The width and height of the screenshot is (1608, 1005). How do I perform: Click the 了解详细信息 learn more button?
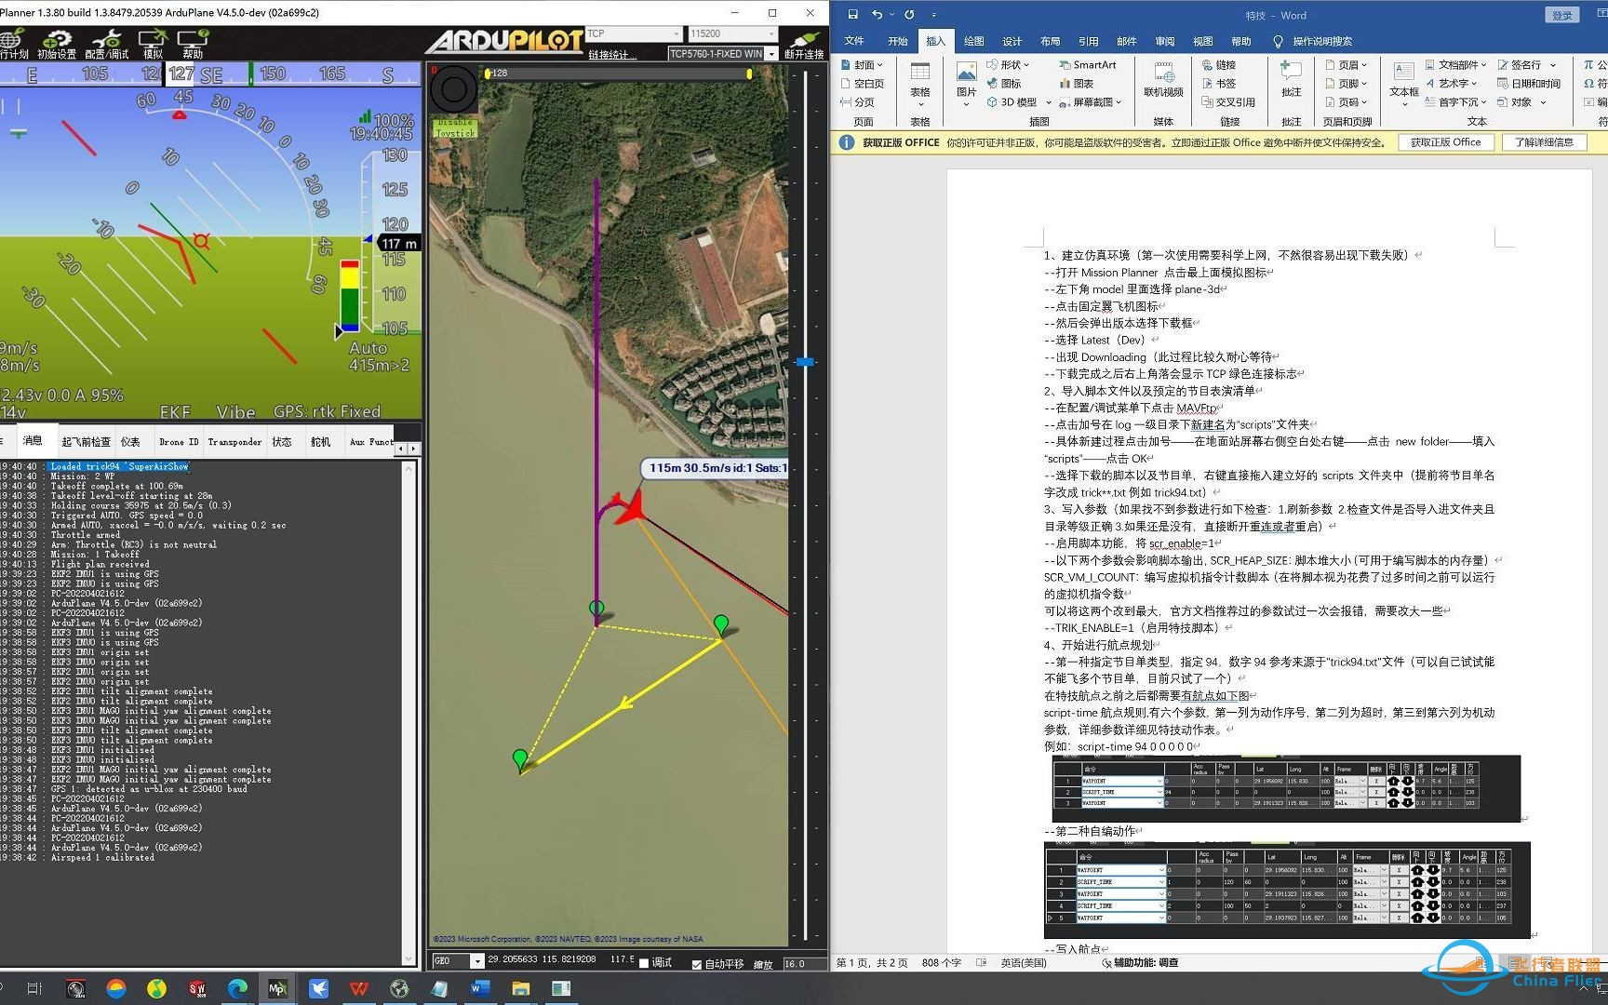tap(1544, 142)
